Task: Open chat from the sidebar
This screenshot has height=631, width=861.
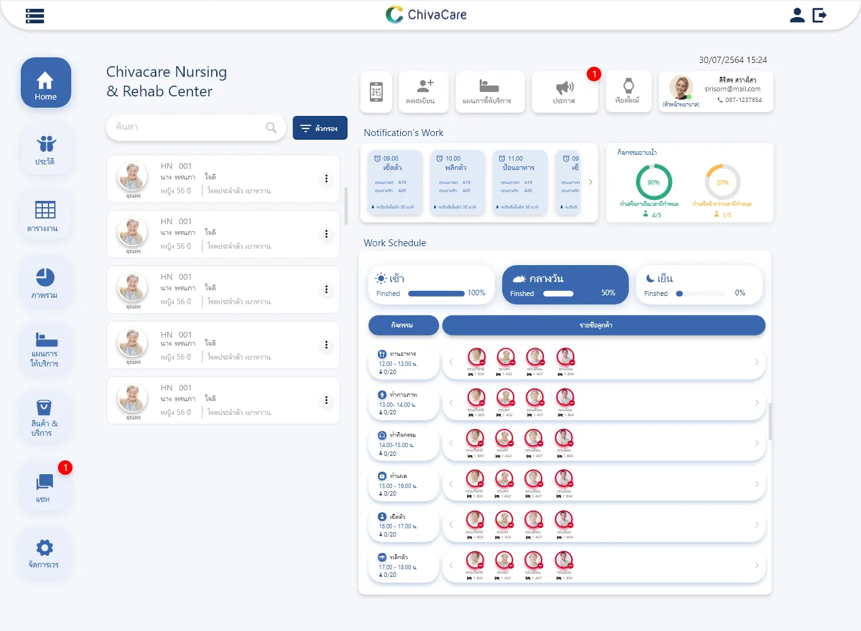Action: point(44,486)
